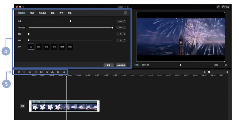This screenshot has width=239, height=120.
Task: Redo the last undone edit
Action: (24, 72)
